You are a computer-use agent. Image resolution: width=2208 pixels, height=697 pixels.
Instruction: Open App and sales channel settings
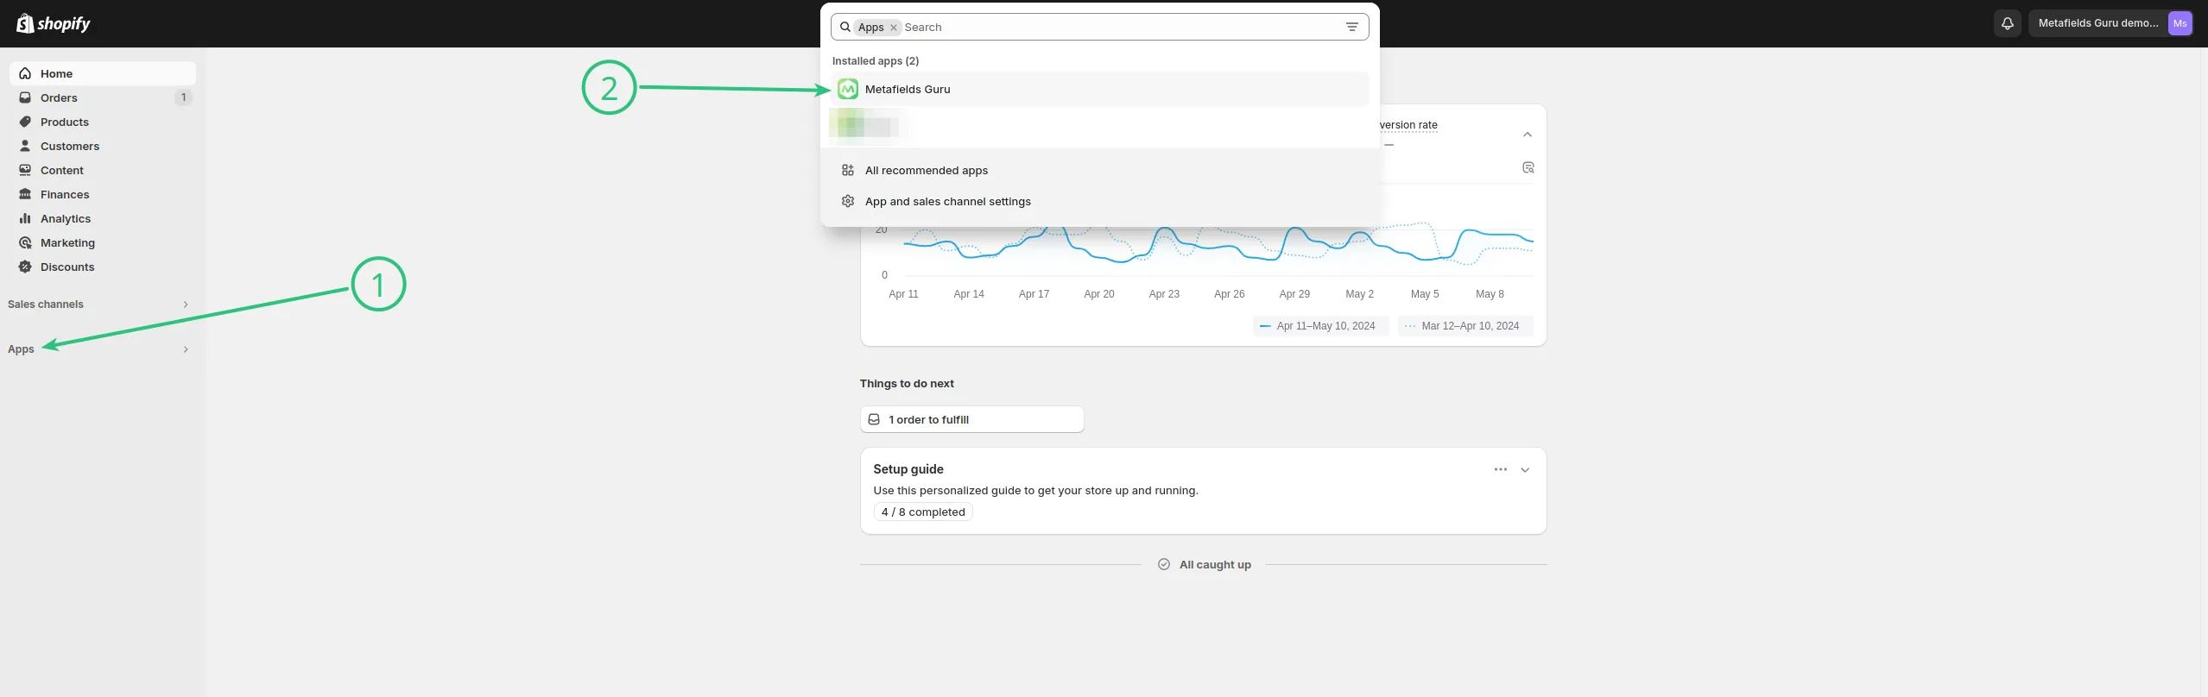(x=1099, y=201)
